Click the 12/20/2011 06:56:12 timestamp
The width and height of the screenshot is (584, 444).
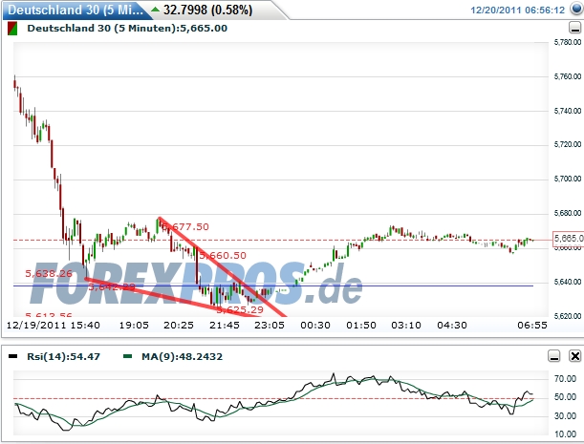(x=518, y=11)
